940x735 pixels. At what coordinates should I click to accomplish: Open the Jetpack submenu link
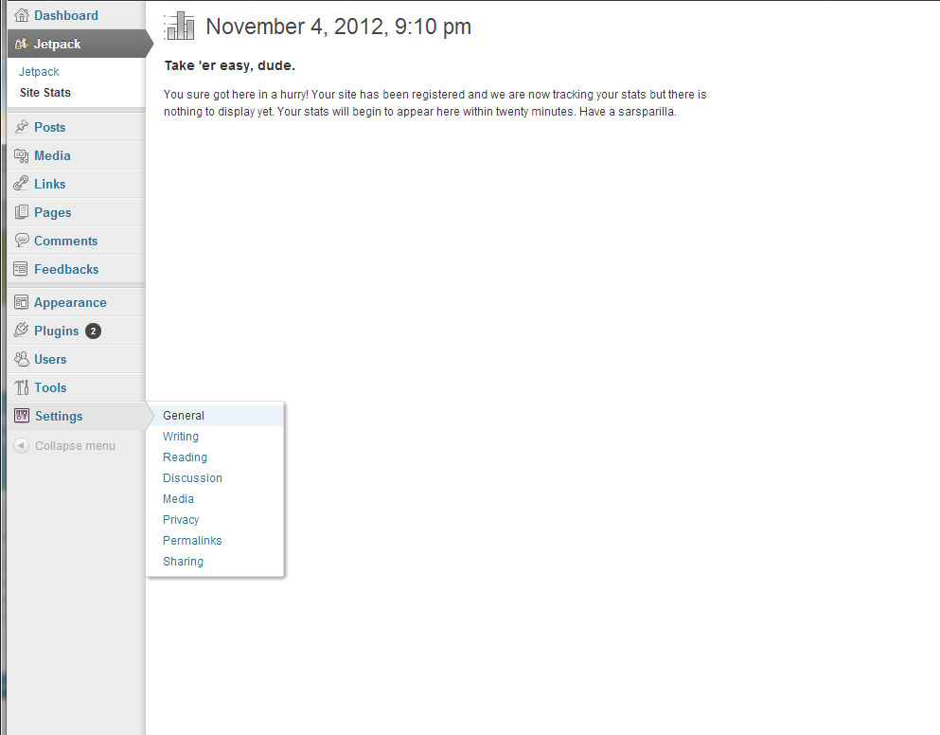click(39, 72)
